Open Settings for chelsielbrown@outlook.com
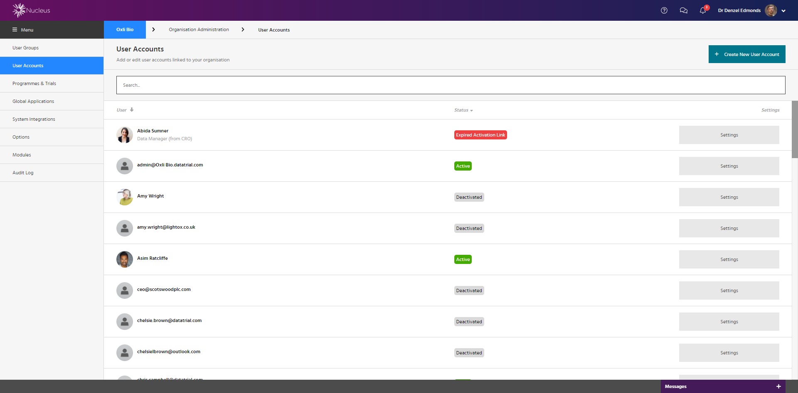The height and width of the screenshot is (393, 798). pos(729,353)
